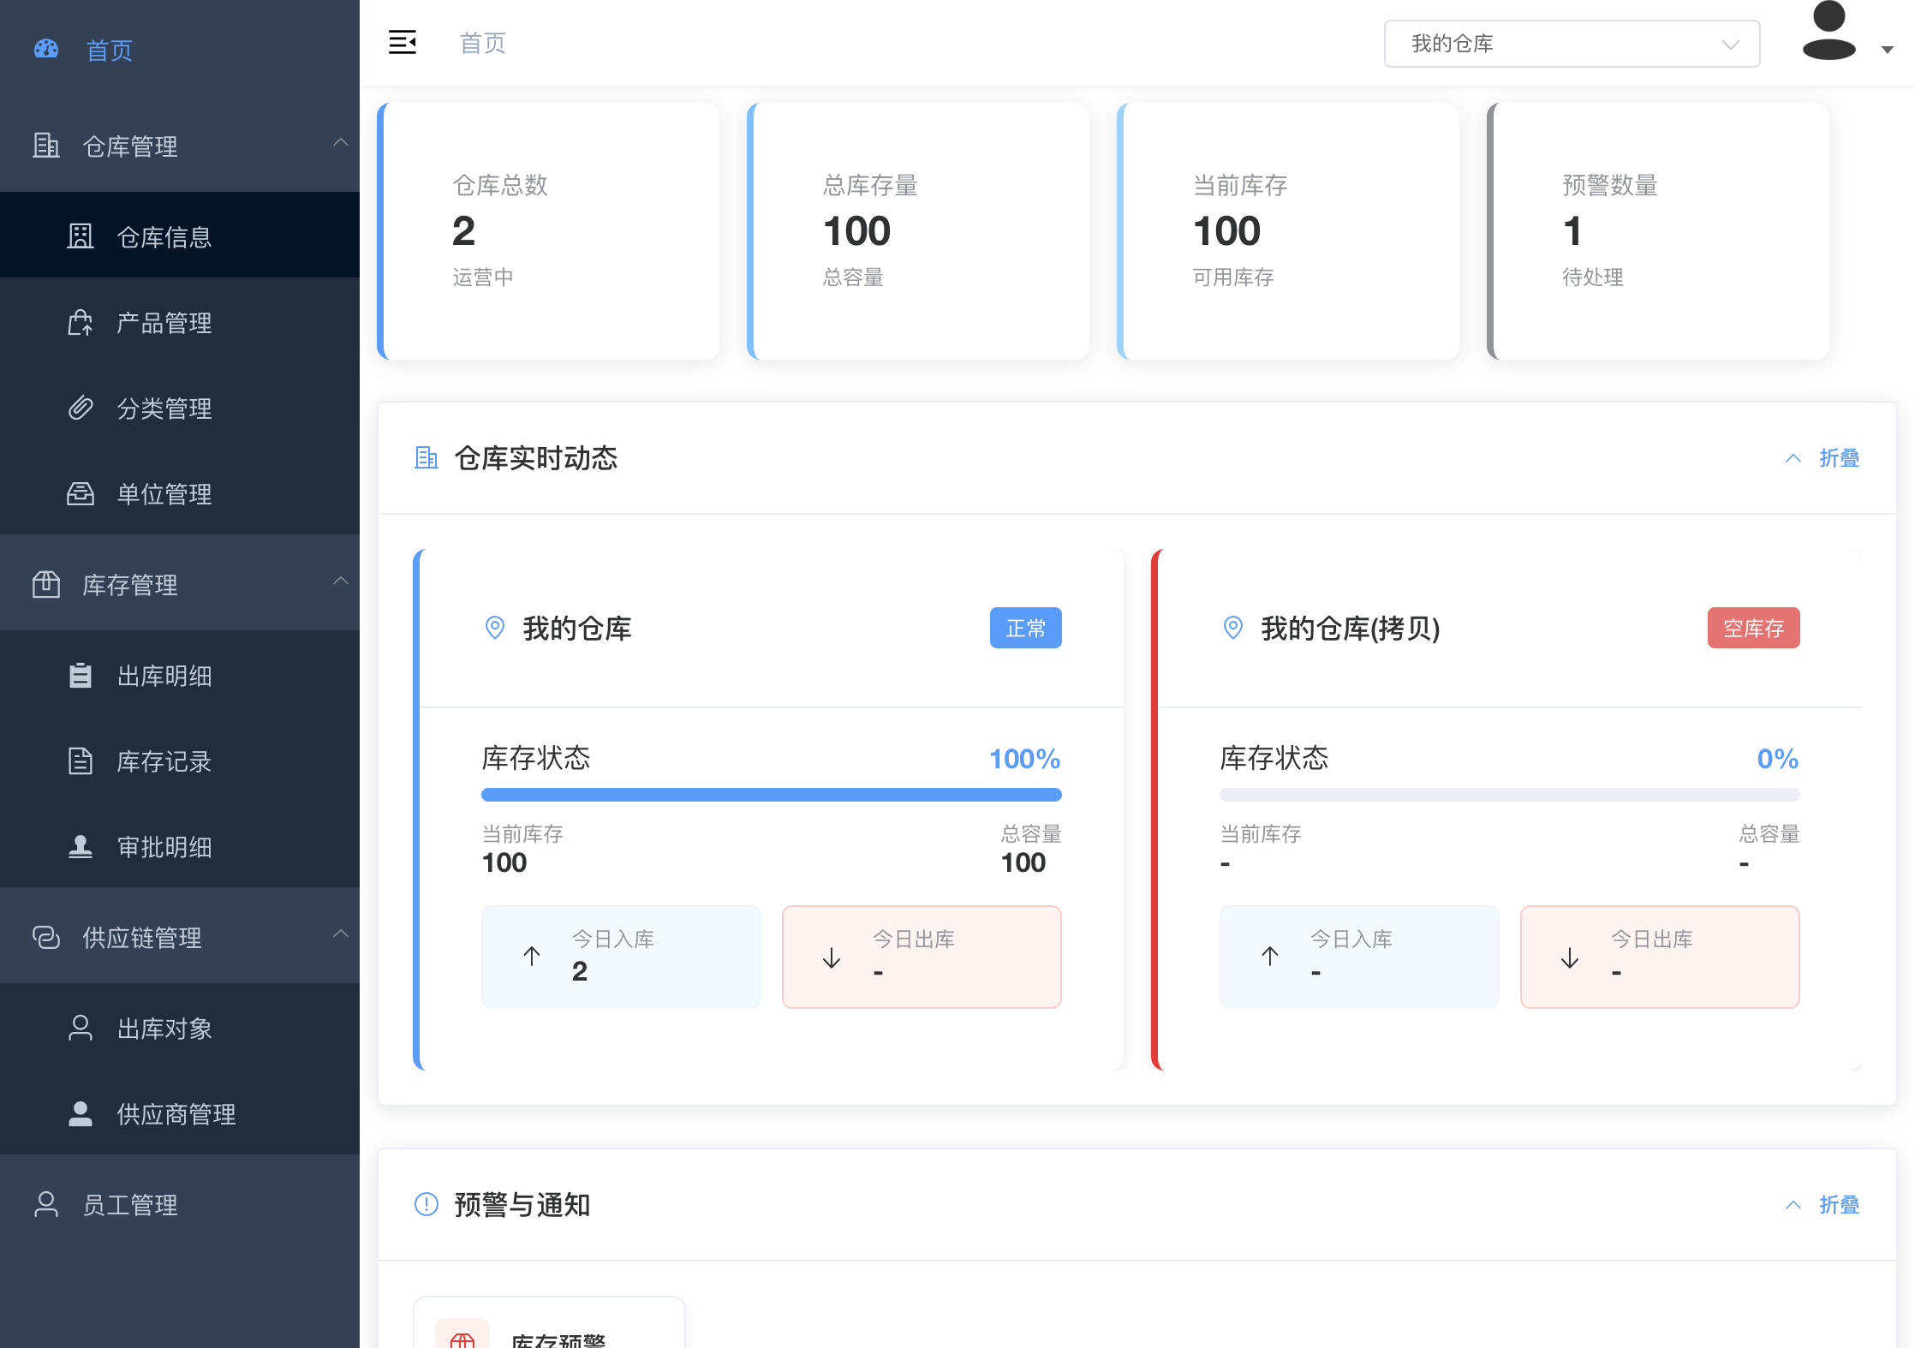The width and height of the screenshot is (1915, 1348).
Task: Click up-arrow icon in 我的仓库 今日入库
Action: click(532, 957)
